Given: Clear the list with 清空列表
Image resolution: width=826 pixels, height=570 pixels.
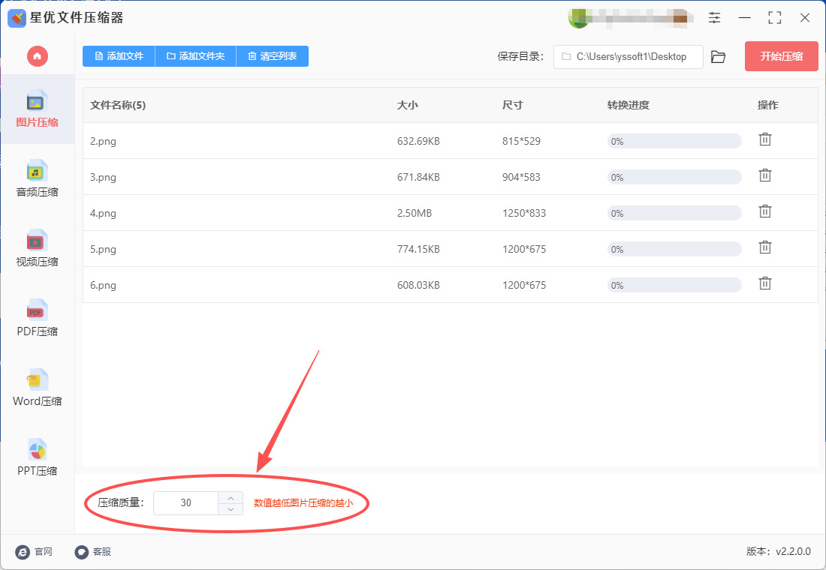Looking at the screenshot, I should [x=273, y=56].
